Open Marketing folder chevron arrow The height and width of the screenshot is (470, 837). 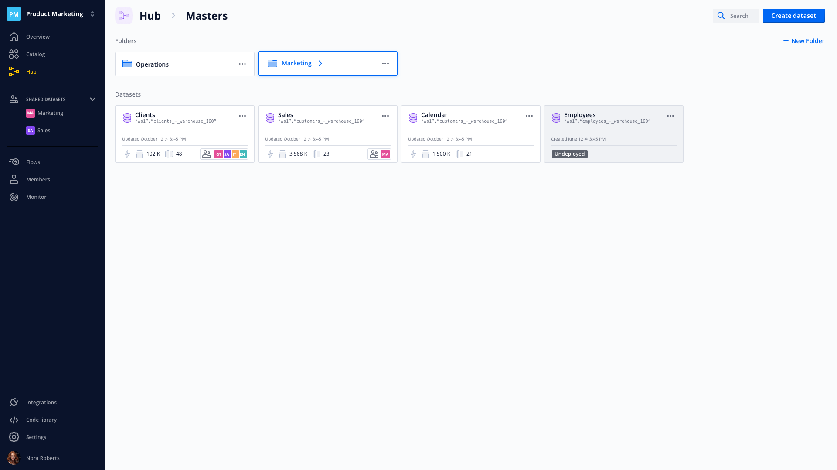point(320,64)
